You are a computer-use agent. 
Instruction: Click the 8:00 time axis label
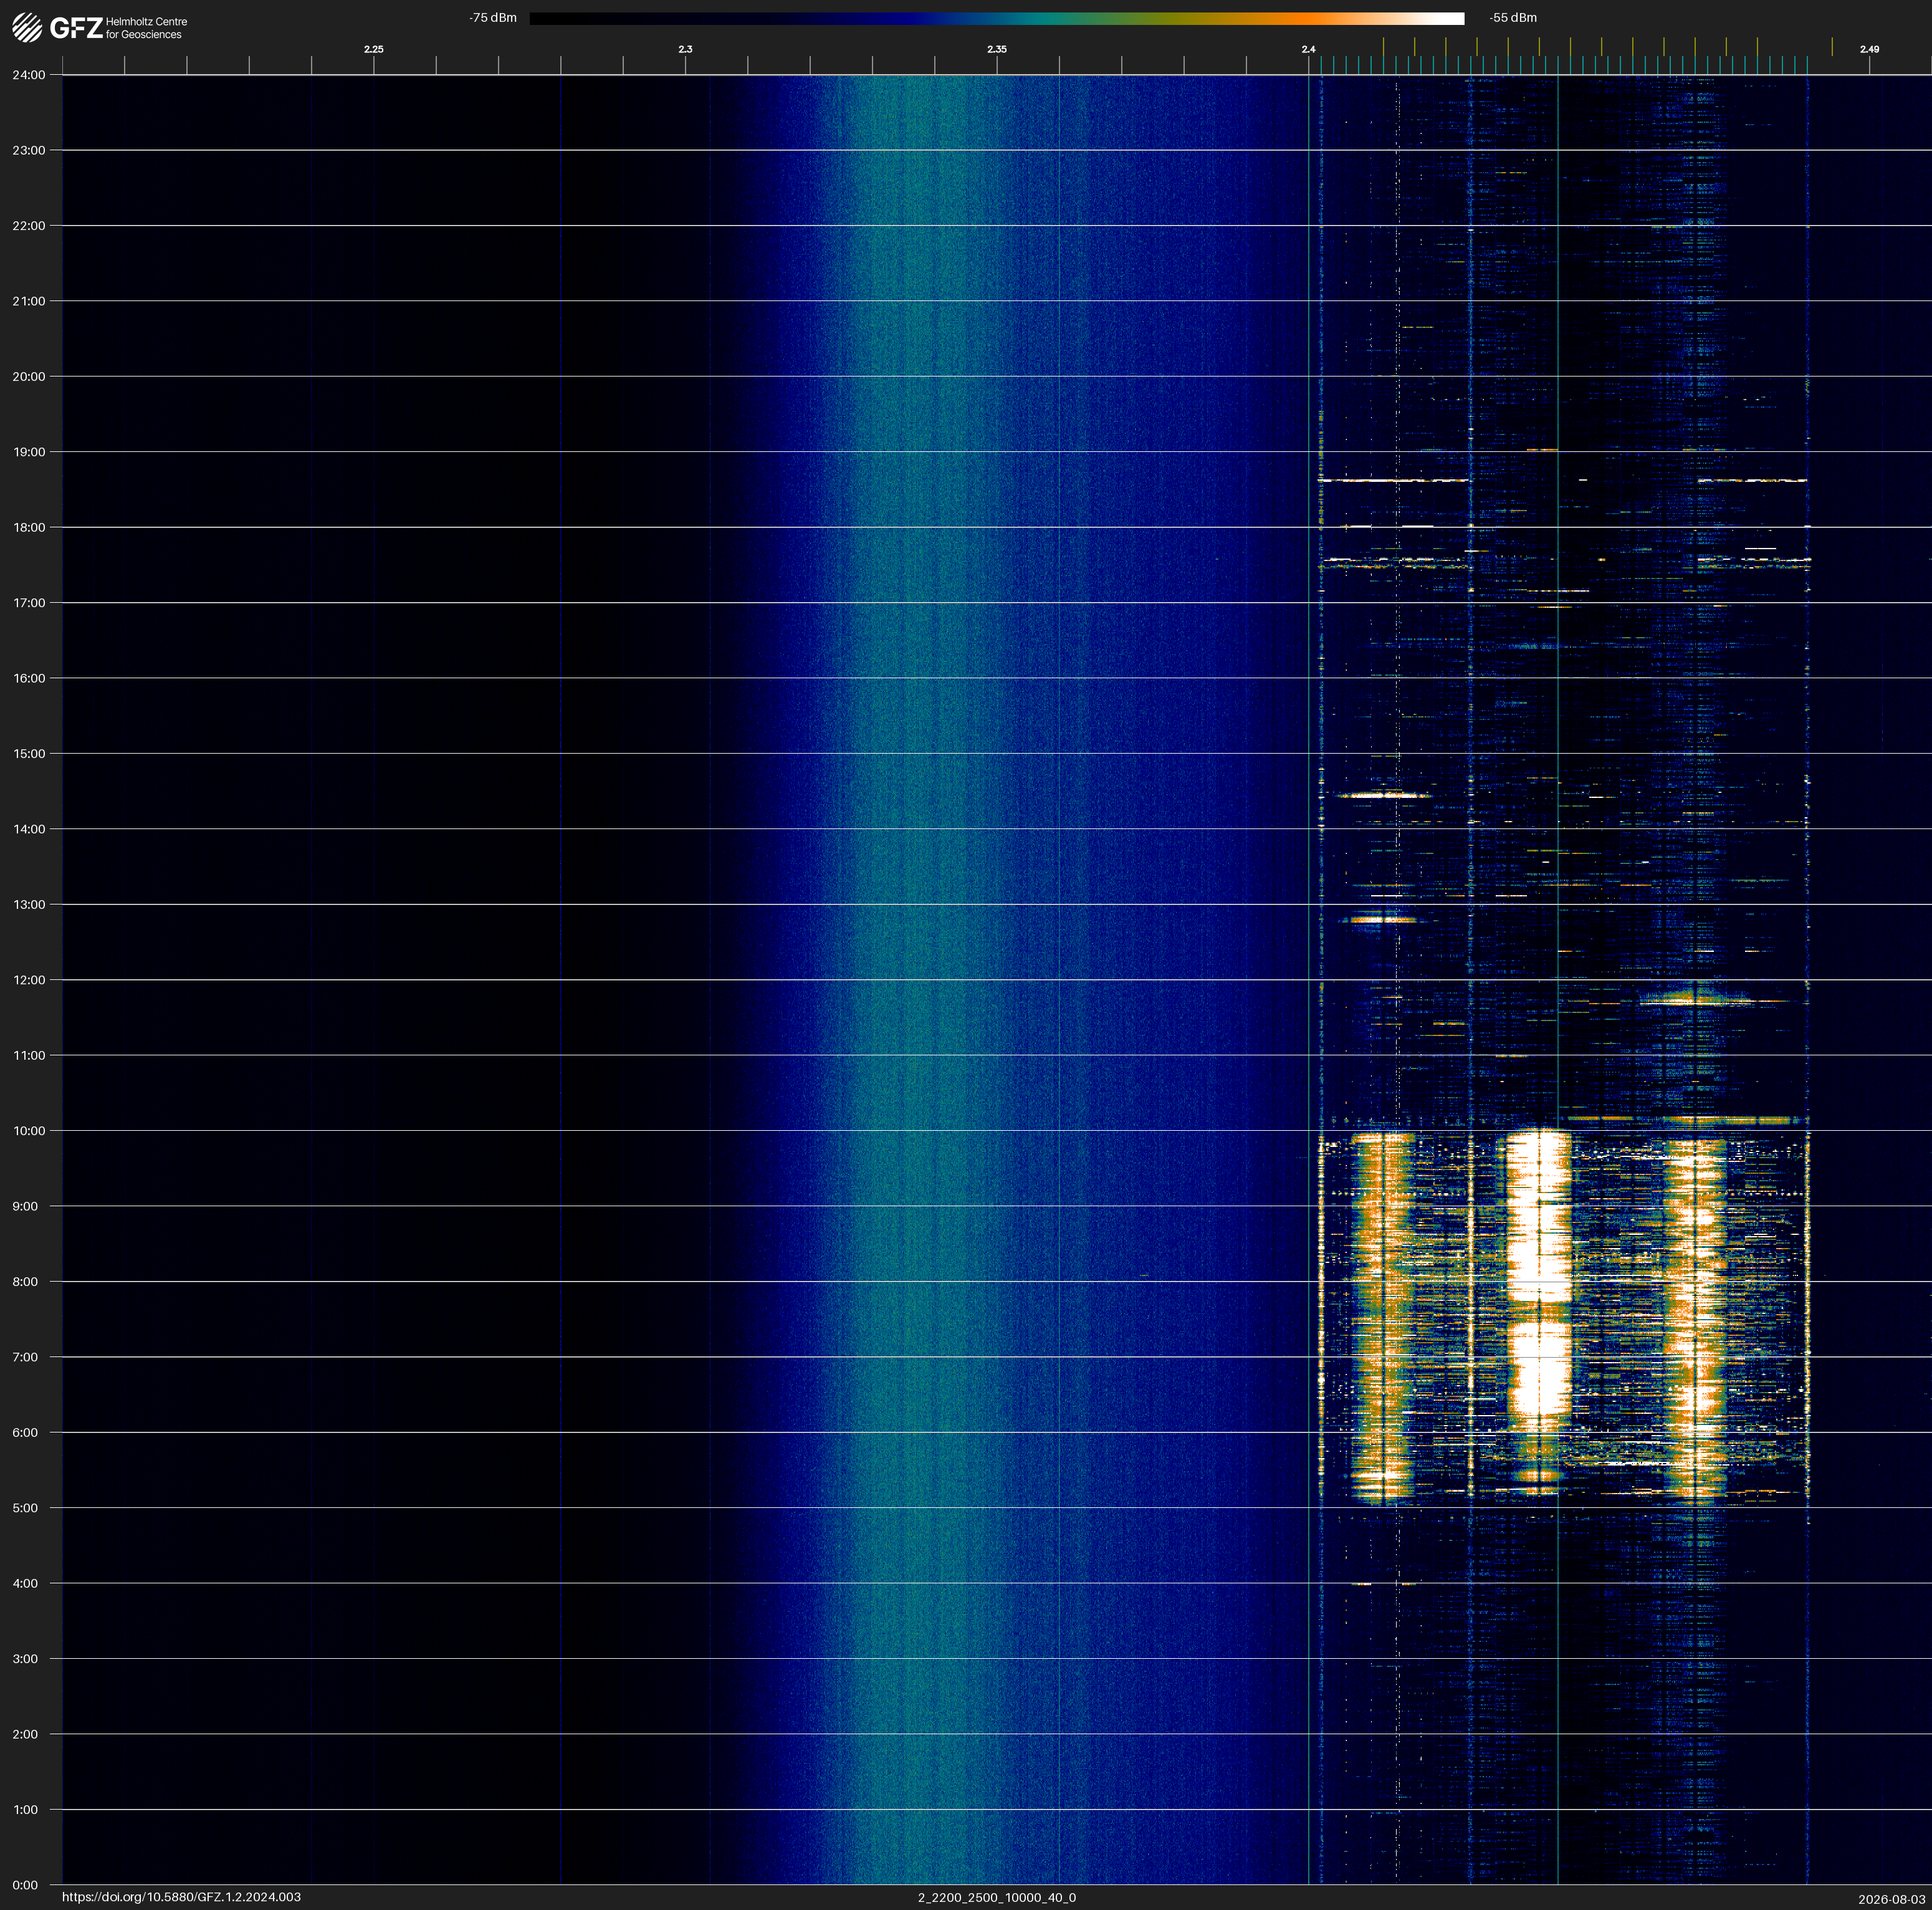(x=25, y=1282)
